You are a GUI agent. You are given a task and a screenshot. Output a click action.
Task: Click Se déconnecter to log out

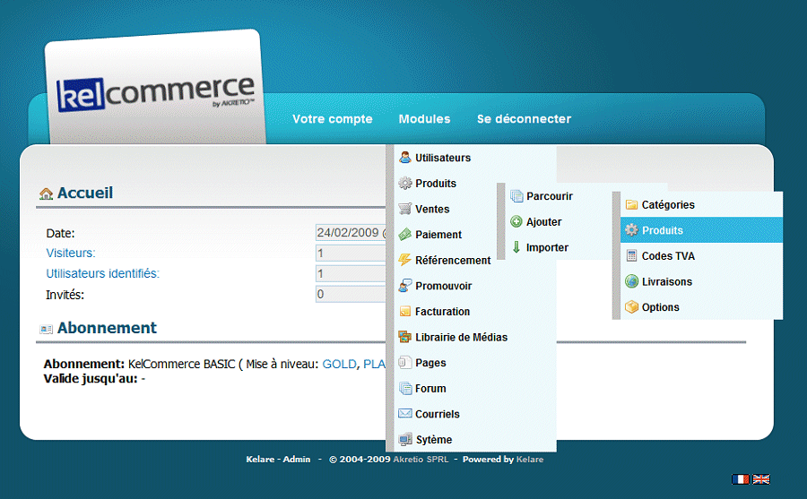(x=524, y=119)
